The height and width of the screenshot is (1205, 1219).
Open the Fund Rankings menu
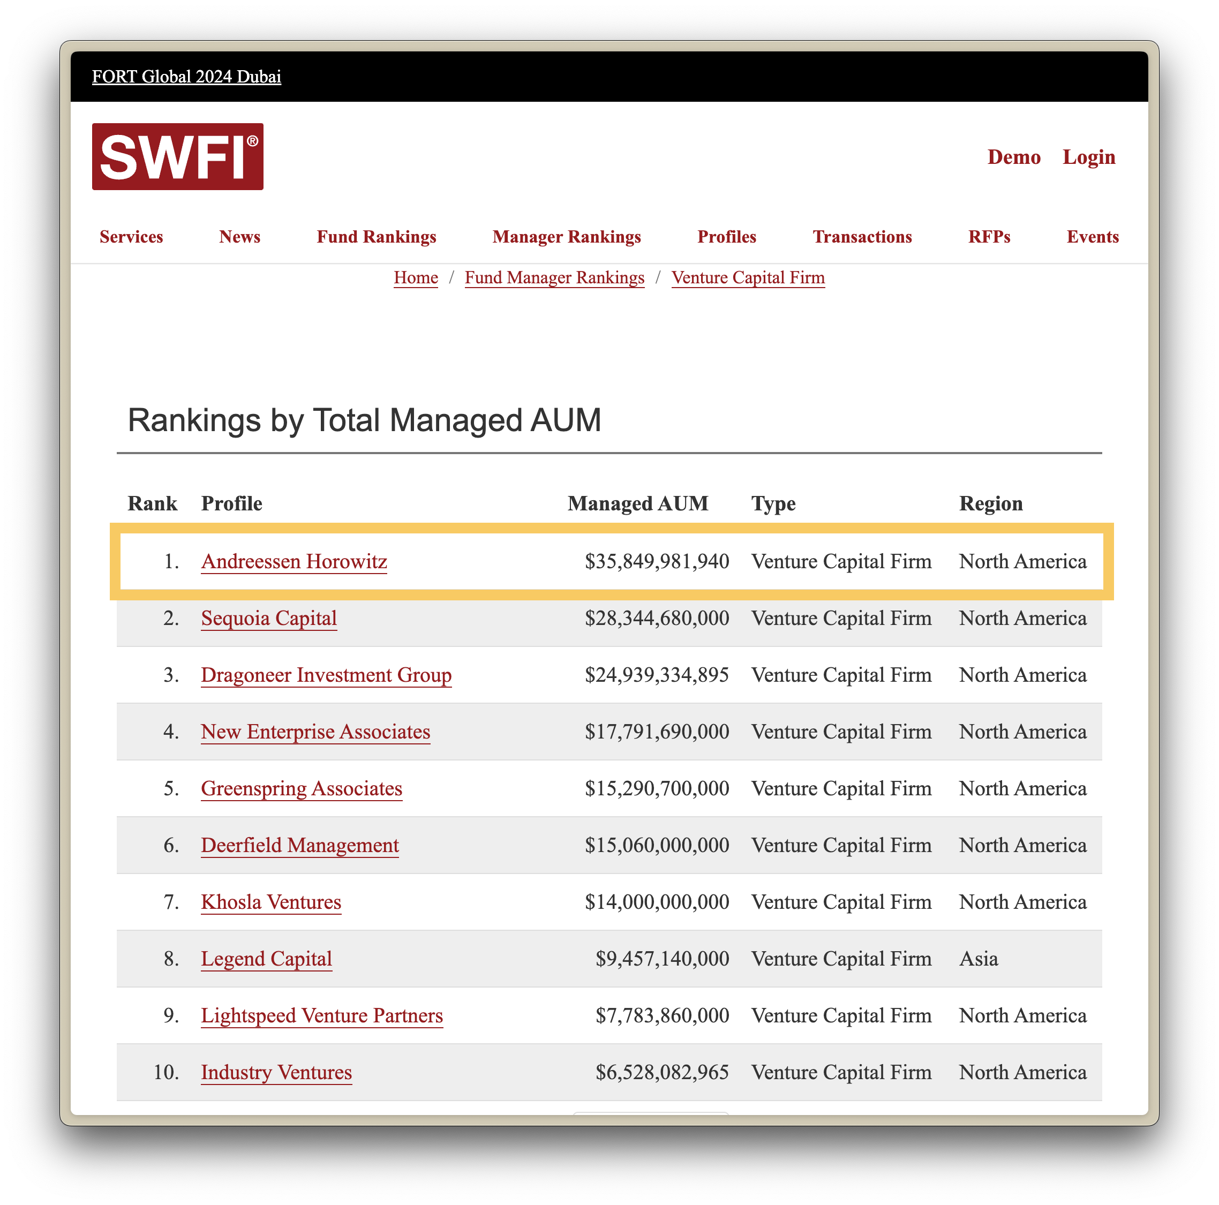coord(376,237)
